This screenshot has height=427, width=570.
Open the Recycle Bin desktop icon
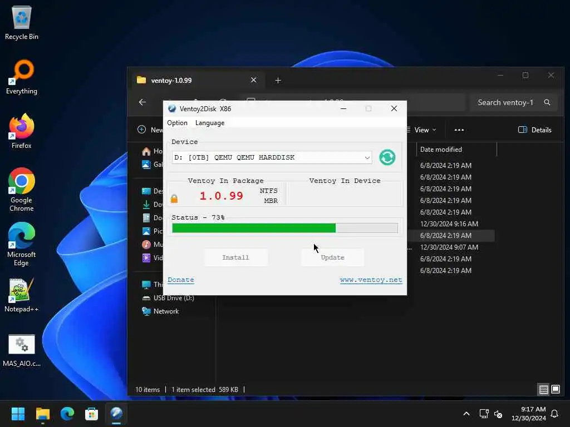click(22, 22)
